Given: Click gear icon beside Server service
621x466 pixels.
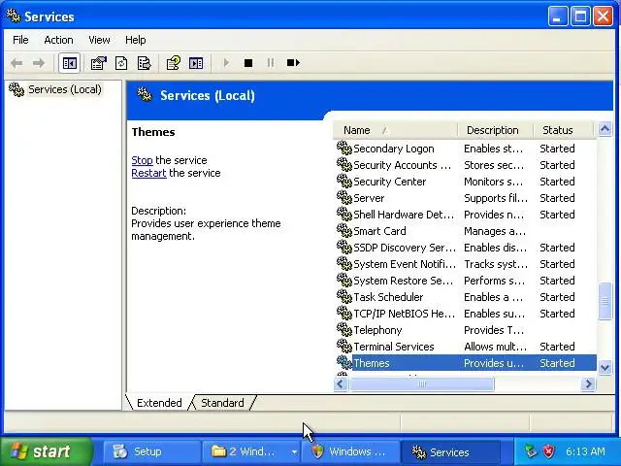Looking at the screenshot, I should coord(344,197).
